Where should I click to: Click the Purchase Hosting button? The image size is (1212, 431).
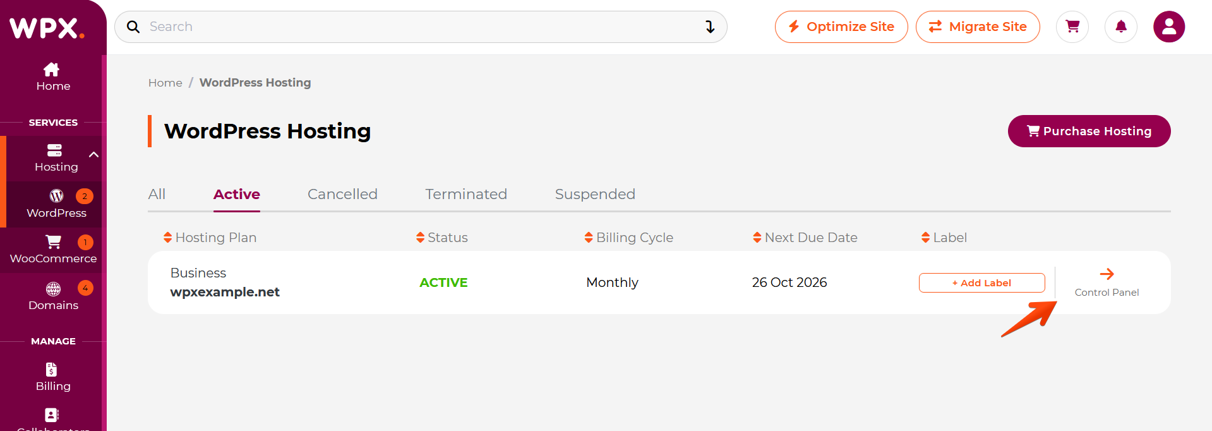click(1089, 131)
